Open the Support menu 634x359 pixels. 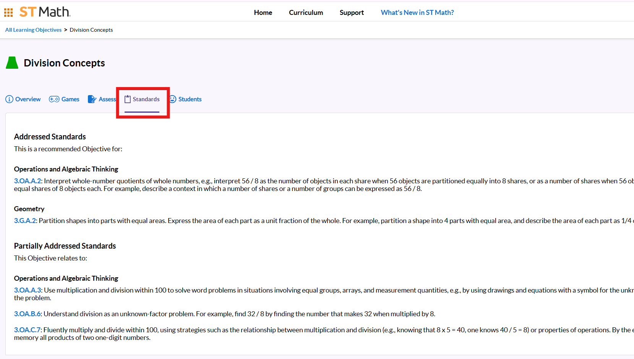point(352,13)
